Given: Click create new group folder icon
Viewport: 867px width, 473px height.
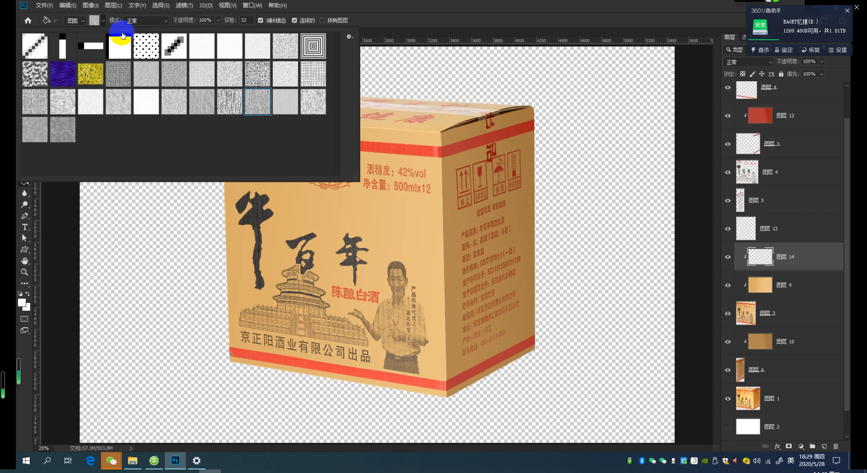Looking at the screenshot, I should [x=812, y=446].
